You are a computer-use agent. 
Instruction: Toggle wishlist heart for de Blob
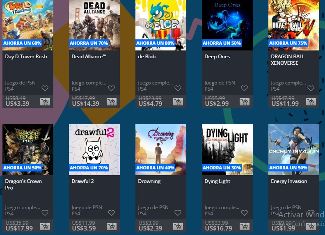click(x=178, y=88)
